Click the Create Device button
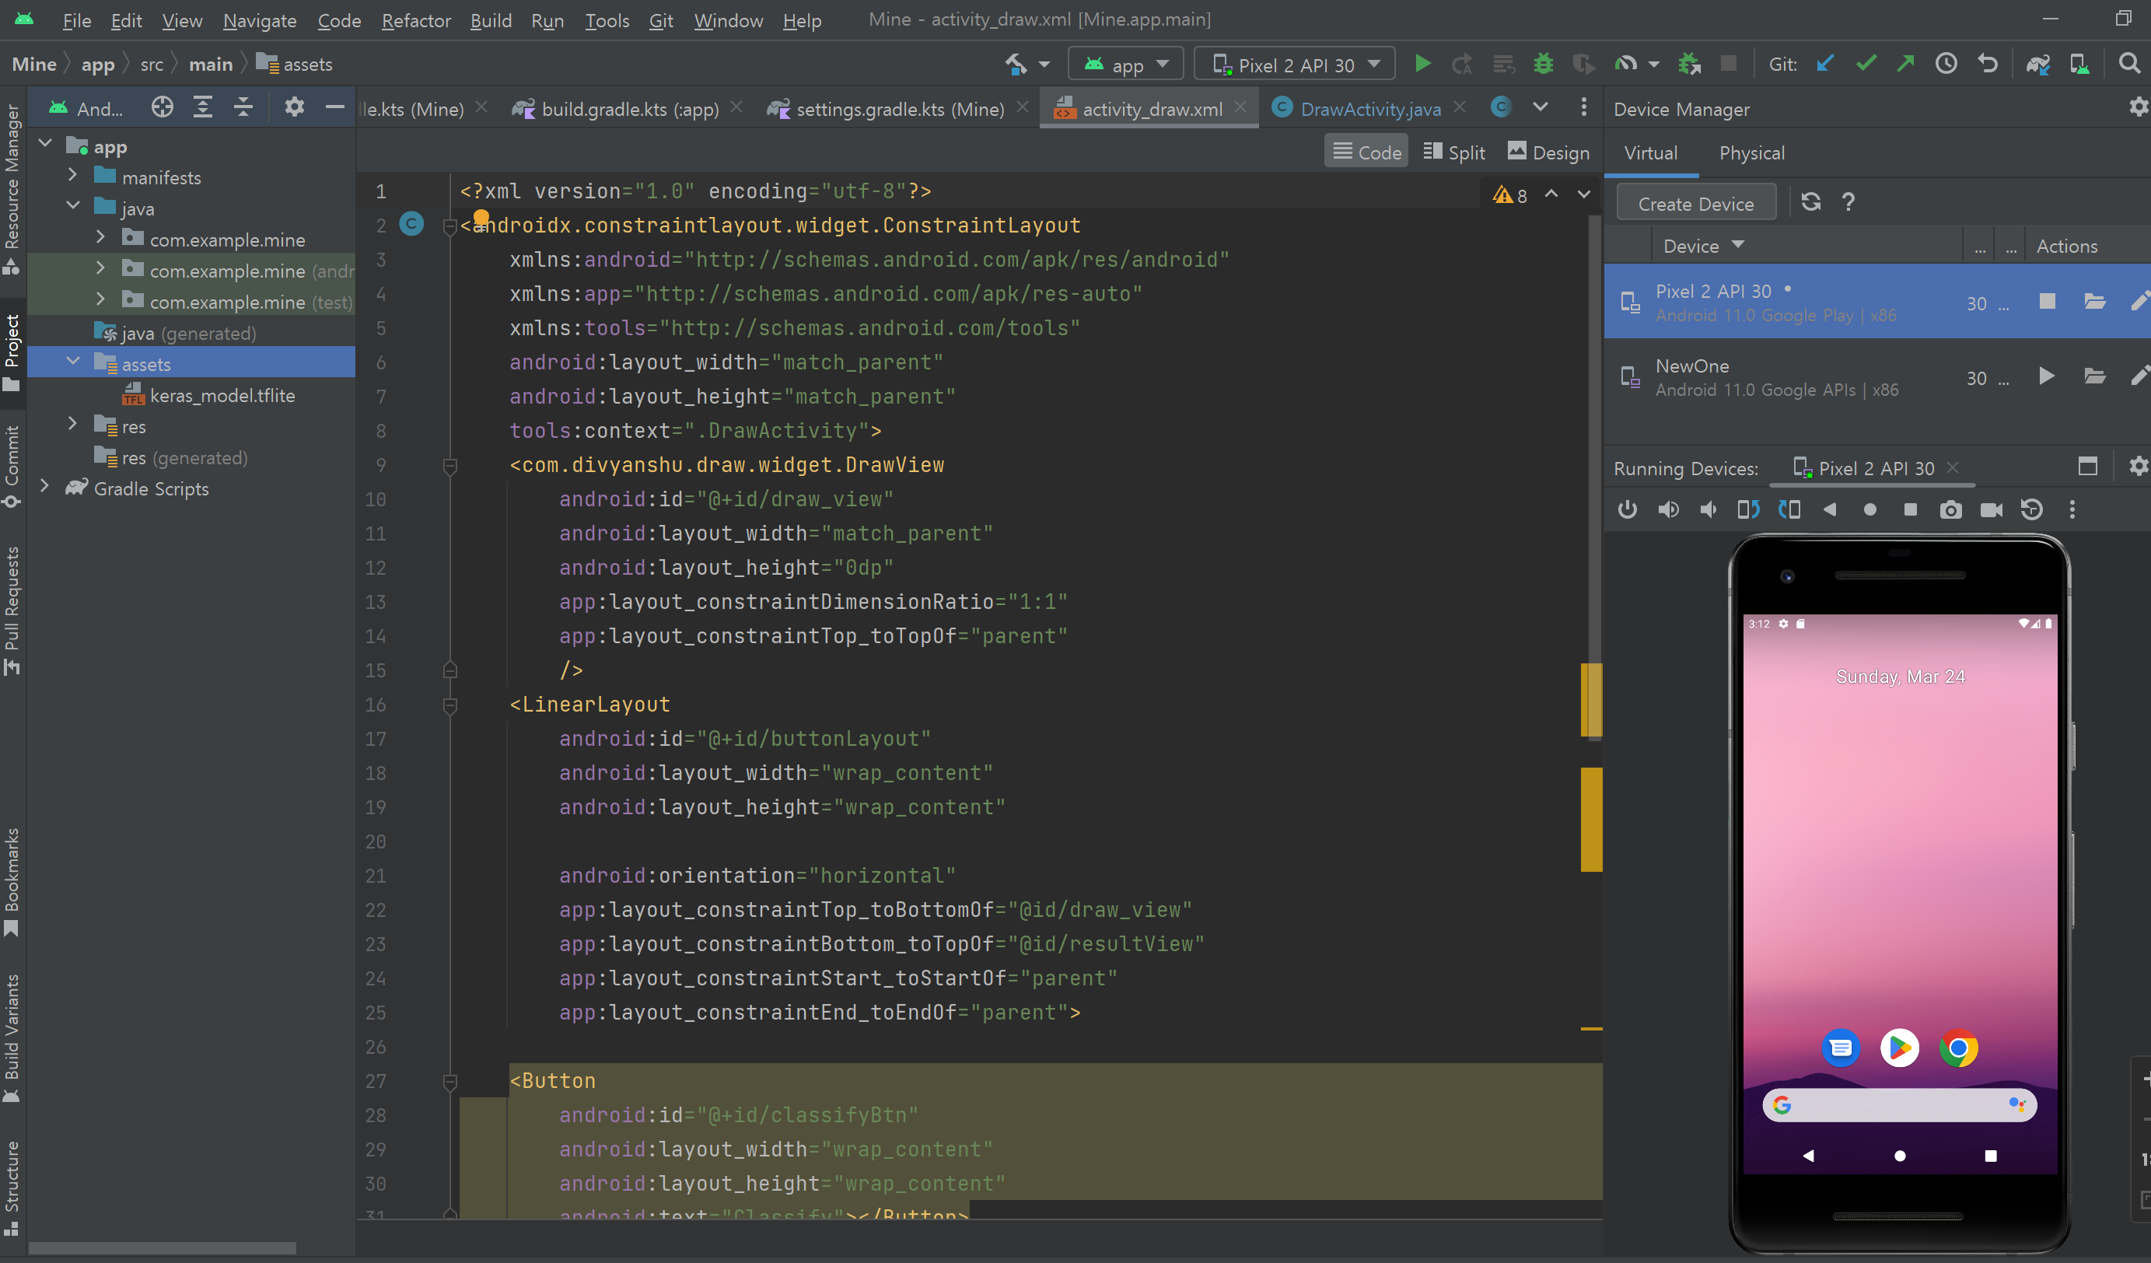 (x=1695, y=204)
